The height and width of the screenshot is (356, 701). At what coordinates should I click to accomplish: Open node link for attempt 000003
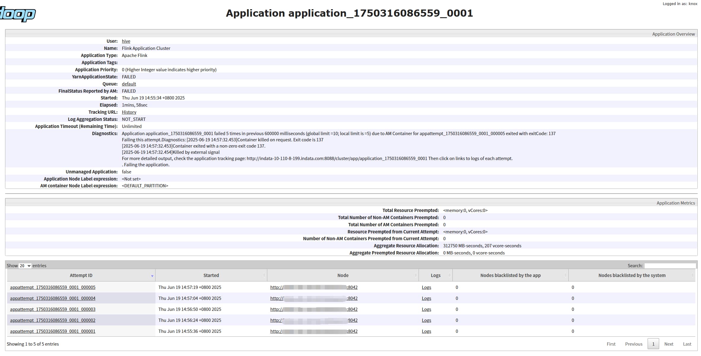click(x=314, y=309)
